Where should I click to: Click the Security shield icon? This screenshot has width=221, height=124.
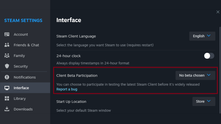(x=7, y=66)
